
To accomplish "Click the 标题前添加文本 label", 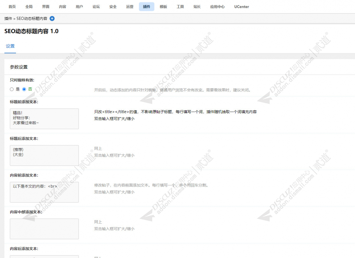I will click(x=24, y=102).
